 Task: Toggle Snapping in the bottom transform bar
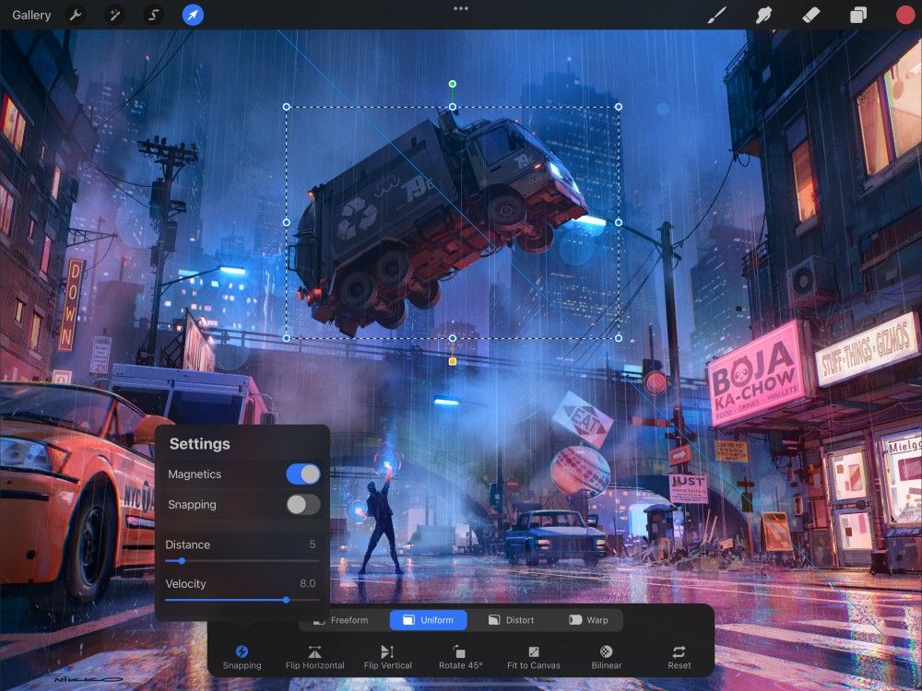pos(242,658)
